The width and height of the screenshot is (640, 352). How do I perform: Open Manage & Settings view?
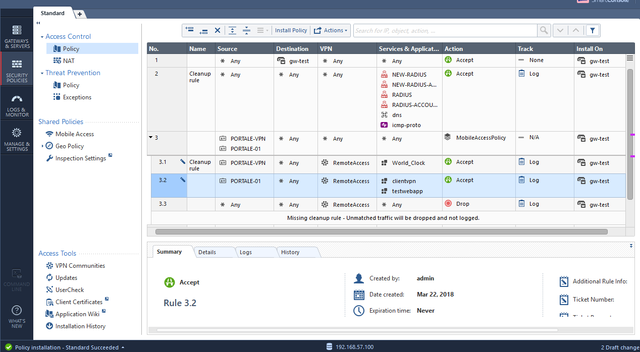coord(17,140)
